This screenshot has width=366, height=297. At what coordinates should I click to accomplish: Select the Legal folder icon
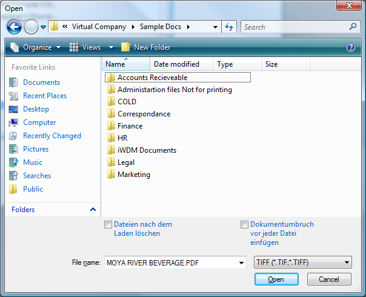click(111, 162)
